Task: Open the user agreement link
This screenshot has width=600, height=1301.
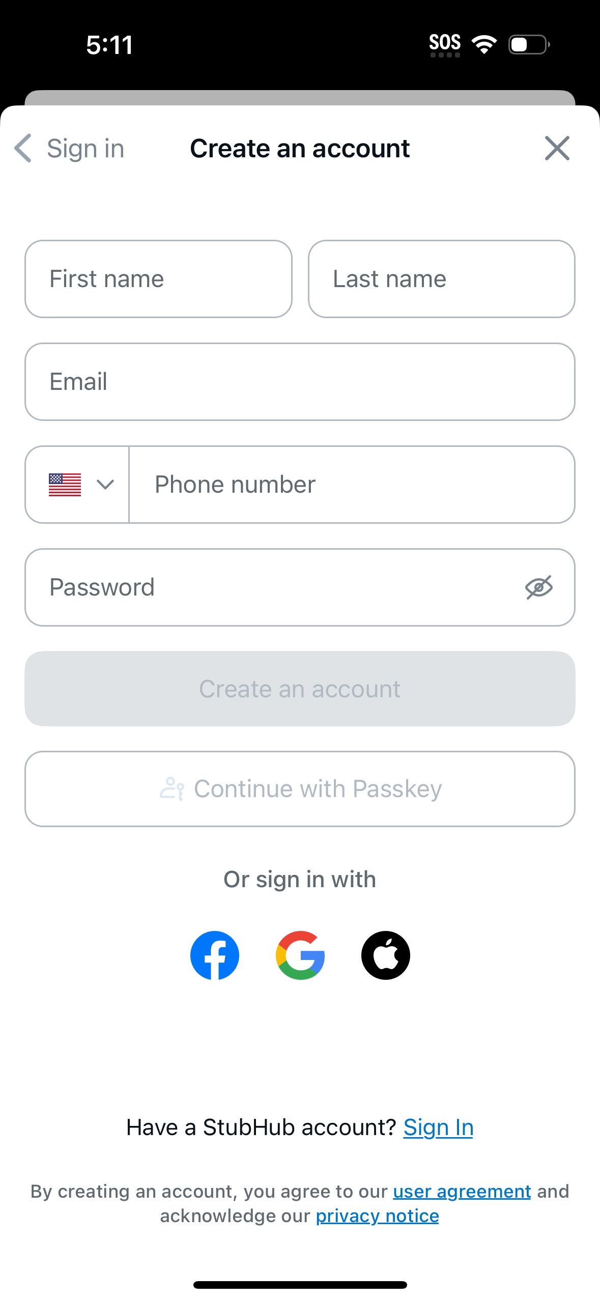Action: click(x=462, y=1192)
